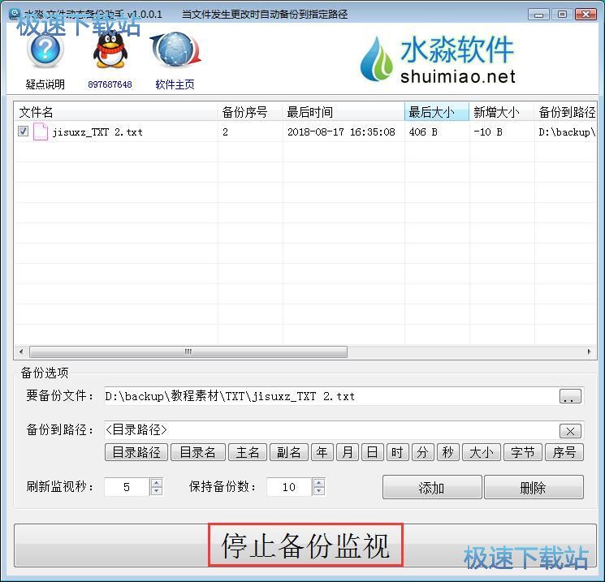This screenshot has width=605, height=582.
Task: Close the backup assistant window
Action: click(x=586, y=15)
